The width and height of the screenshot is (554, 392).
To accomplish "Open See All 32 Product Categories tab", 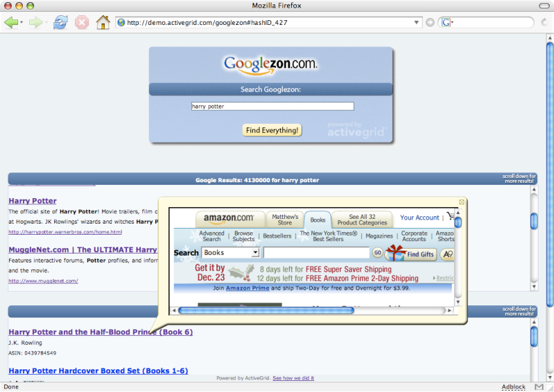I will tap(362, 220).
